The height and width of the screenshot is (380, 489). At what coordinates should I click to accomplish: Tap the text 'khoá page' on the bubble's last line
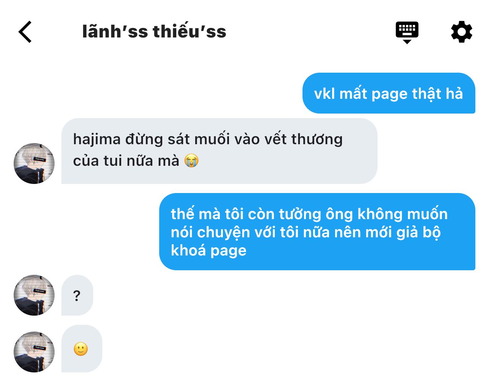tap(208, 251)
